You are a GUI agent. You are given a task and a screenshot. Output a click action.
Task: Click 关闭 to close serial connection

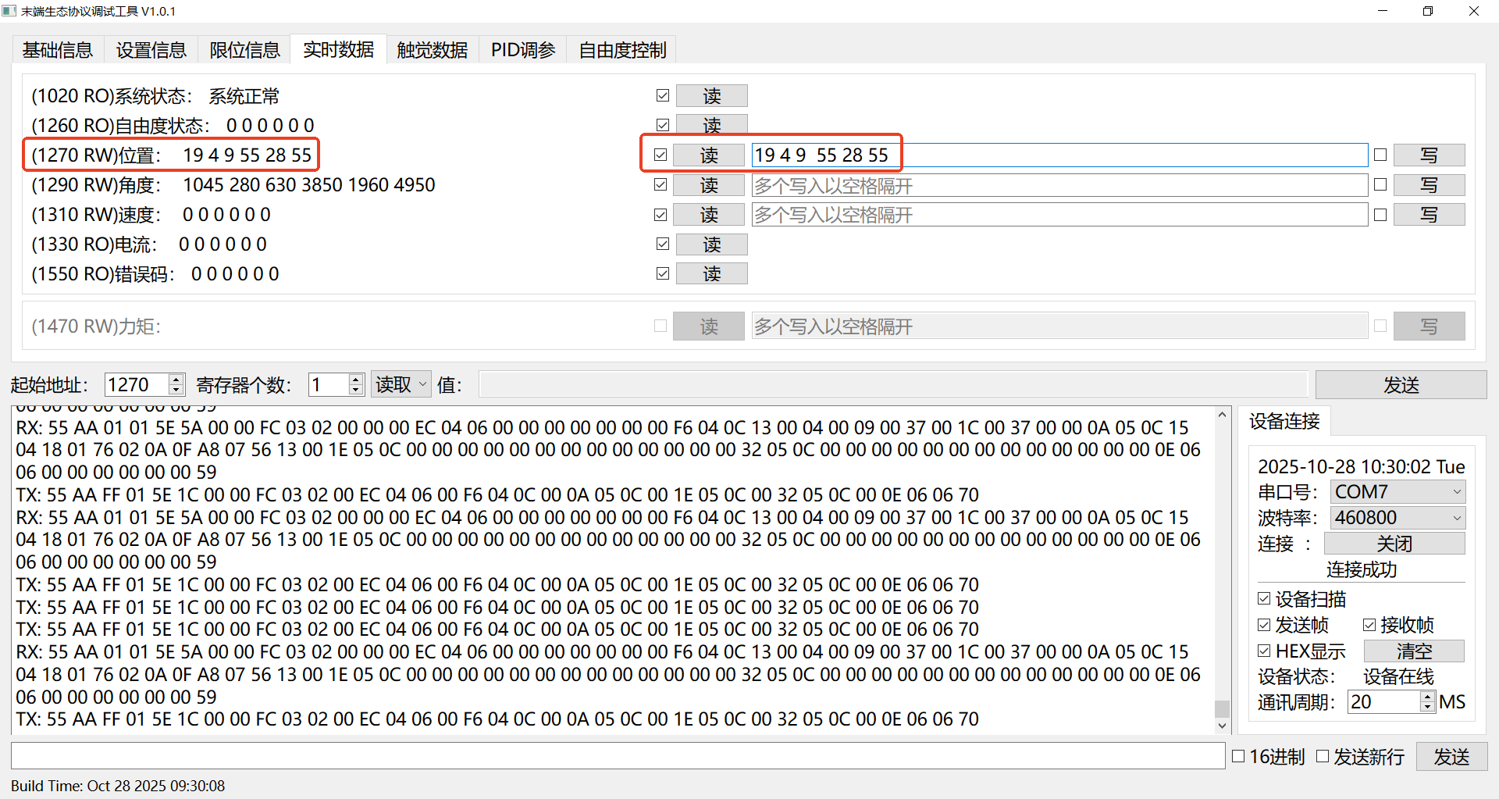pos(1394,544)
